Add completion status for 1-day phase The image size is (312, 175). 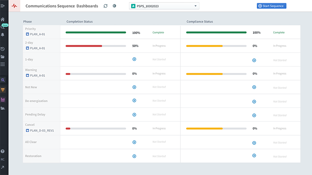[134, 59]
